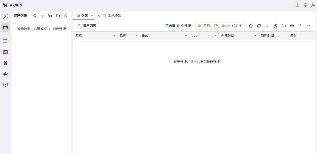Click the refresh icon in list toolbar
317x154 pixels.
click(x=259, y=26)
